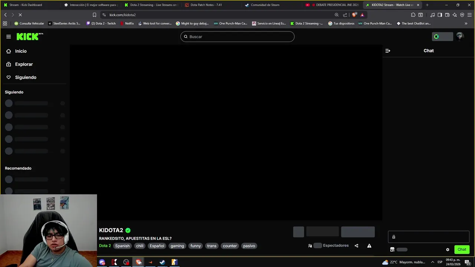This screenshot has height=267, width=475.
Task: Select the trans tag
Action: pos(212,246)
